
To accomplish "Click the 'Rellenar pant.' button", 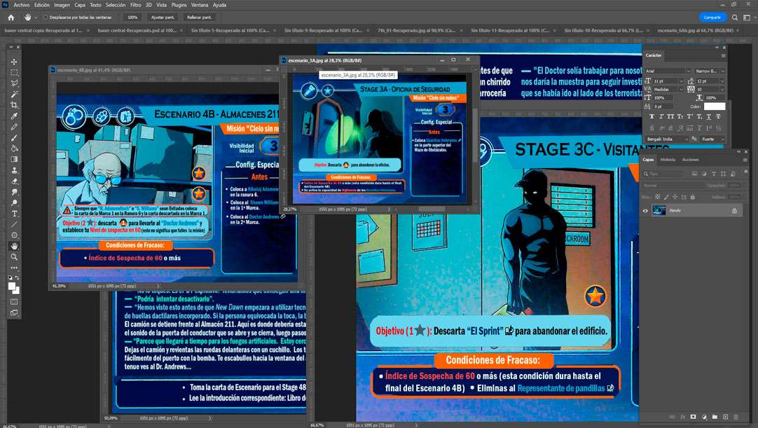I will tap(199, 18).
